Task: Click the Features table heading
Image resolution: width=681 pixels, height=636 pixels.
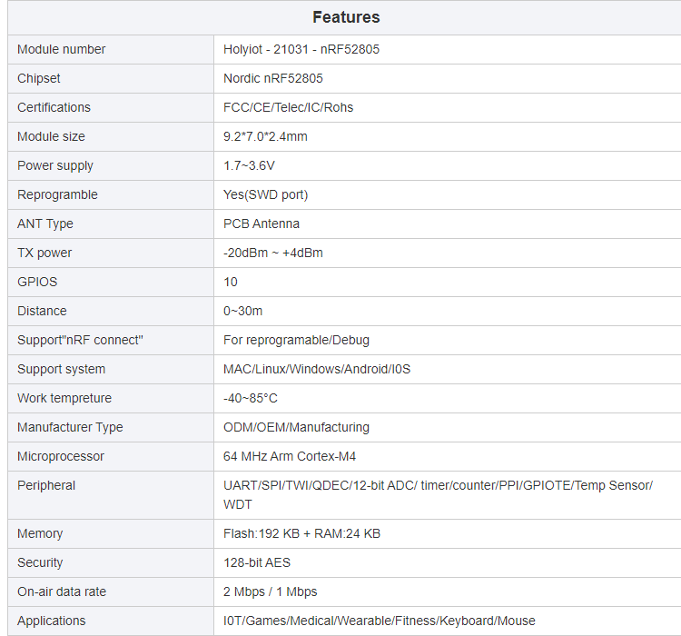Action: click(346, 17)
